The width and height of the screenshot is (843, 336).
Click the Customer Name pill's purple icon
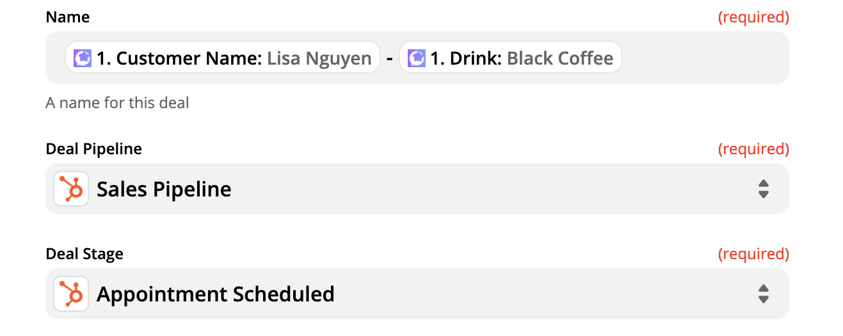[x=83, y=58]
